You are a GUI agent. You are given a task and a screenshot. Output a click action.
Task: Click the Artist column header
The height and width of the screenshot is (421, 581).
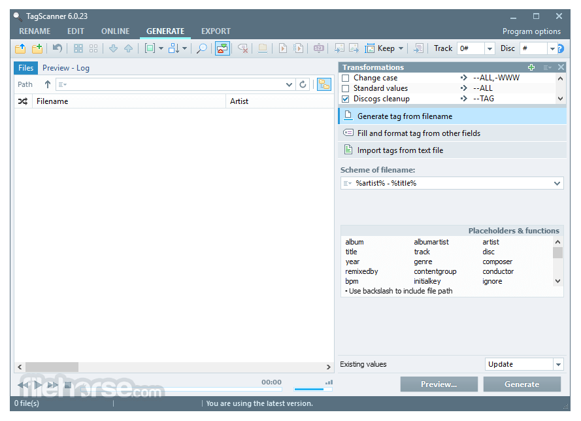pyautogui.click(x=280, y=101)
